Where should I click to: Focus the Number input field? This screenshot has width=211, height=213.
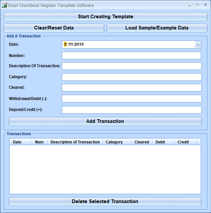pos(131,55)
